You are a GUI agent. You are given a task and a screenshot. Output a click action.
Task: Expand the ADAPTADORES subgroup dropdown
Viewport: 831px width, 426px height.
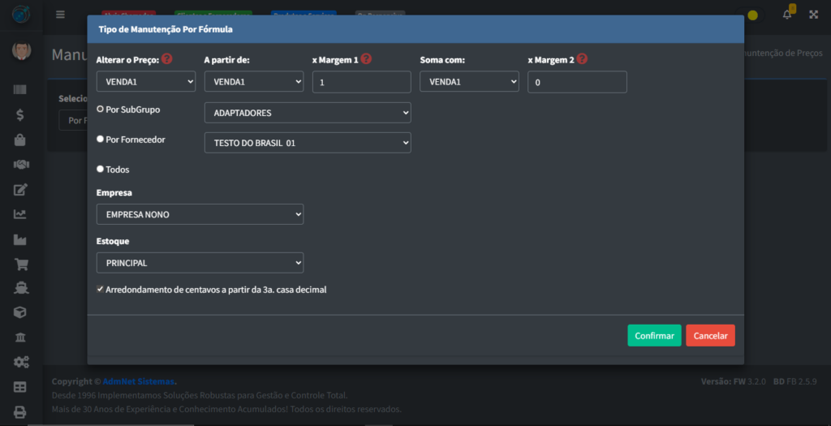(x=308, y=113)
